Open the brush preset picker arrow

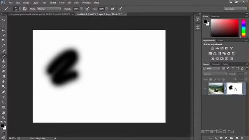click(20, 9)
